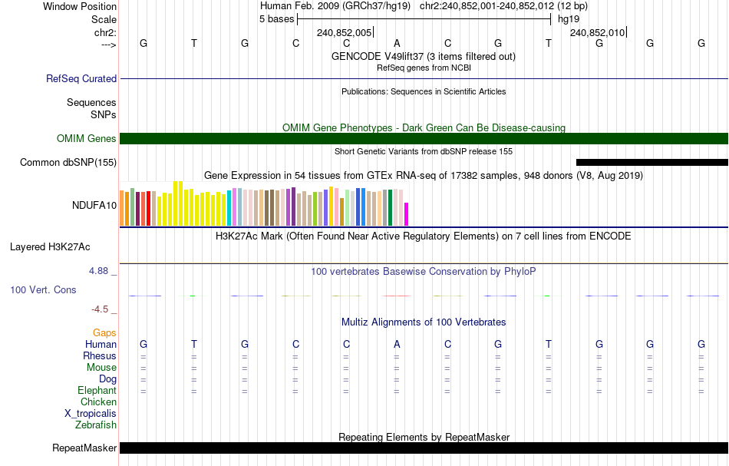The width and height of the screenshot is (729, 466).
Task: Click the black Common dbSNP variant item
Action: tap(651, 162)
